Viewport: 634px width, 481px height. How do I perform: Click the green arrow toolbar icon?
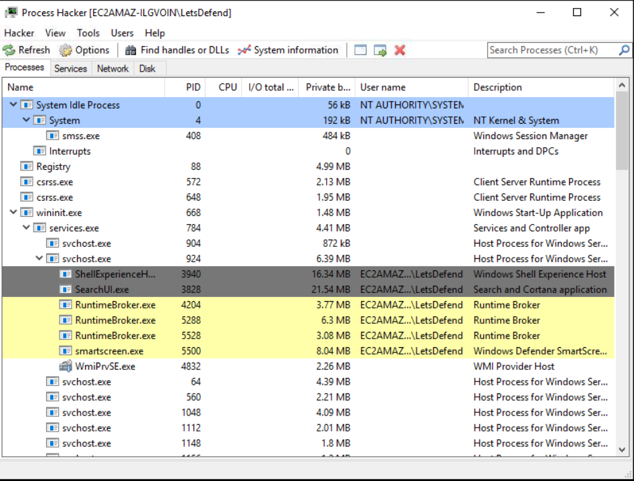(380, 50)
